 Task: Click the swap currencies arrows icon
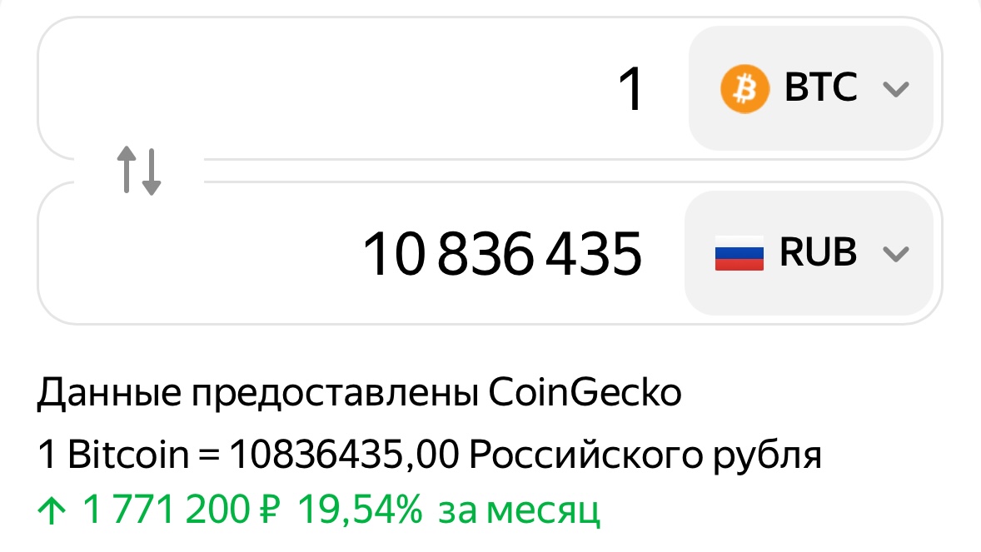[138, 170]
